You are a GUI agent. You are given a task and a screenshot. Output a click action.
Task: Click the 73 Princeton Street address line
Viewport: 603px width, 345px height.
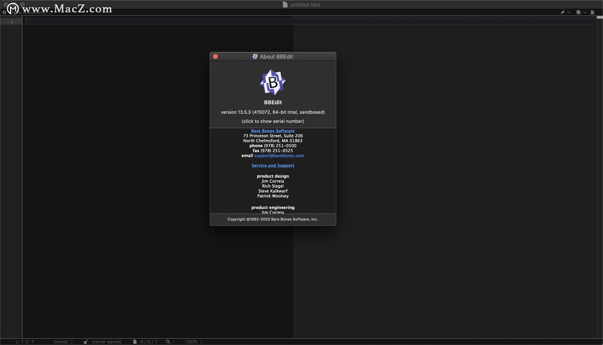tap(273, 136)
